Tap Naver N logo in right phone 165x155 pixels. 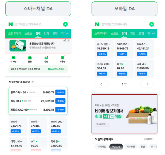point(97,24)
